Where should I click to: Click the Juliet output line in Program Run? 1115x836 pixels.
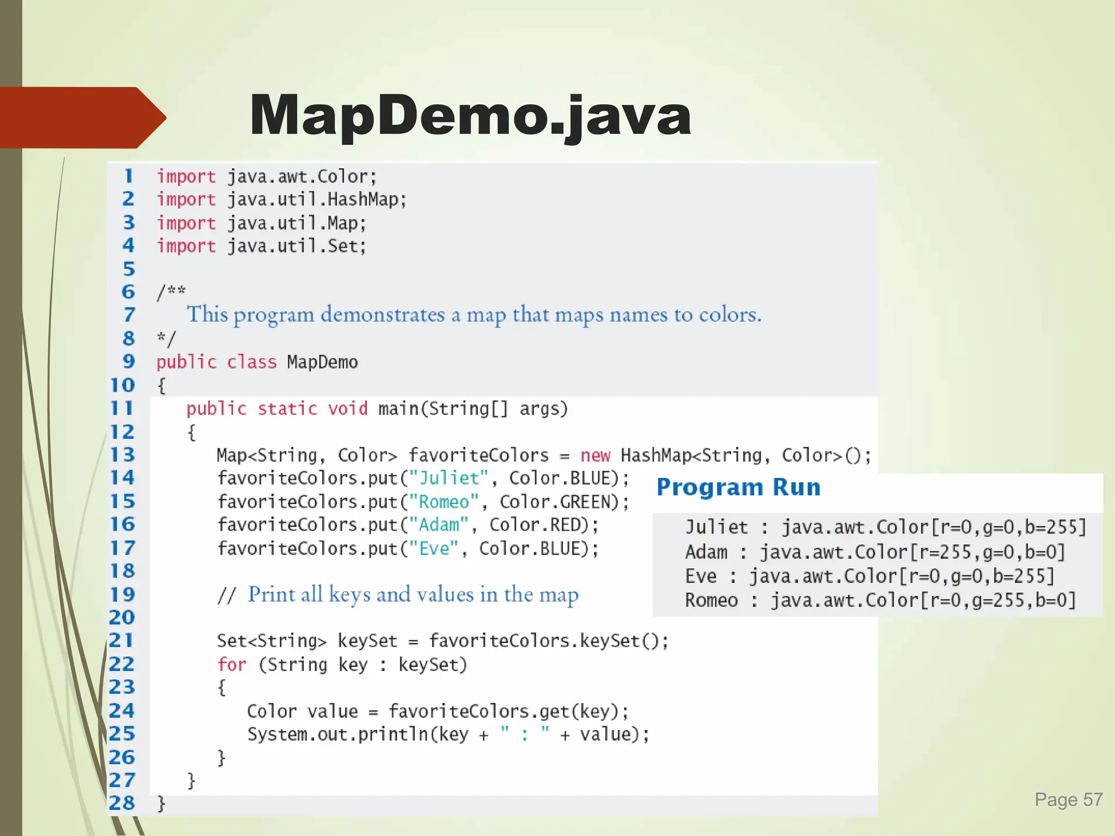coord(885,527)
